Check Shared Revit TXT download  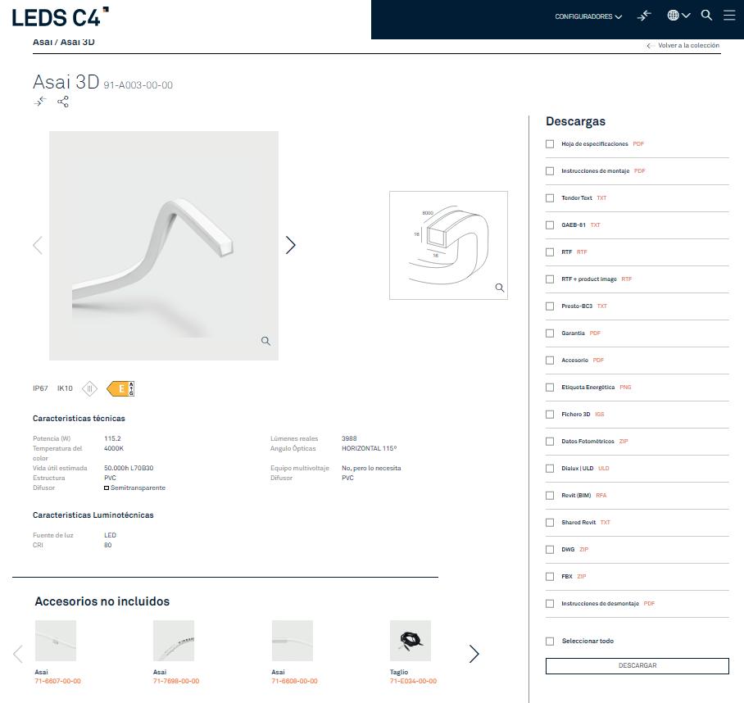tap(550, 522)
